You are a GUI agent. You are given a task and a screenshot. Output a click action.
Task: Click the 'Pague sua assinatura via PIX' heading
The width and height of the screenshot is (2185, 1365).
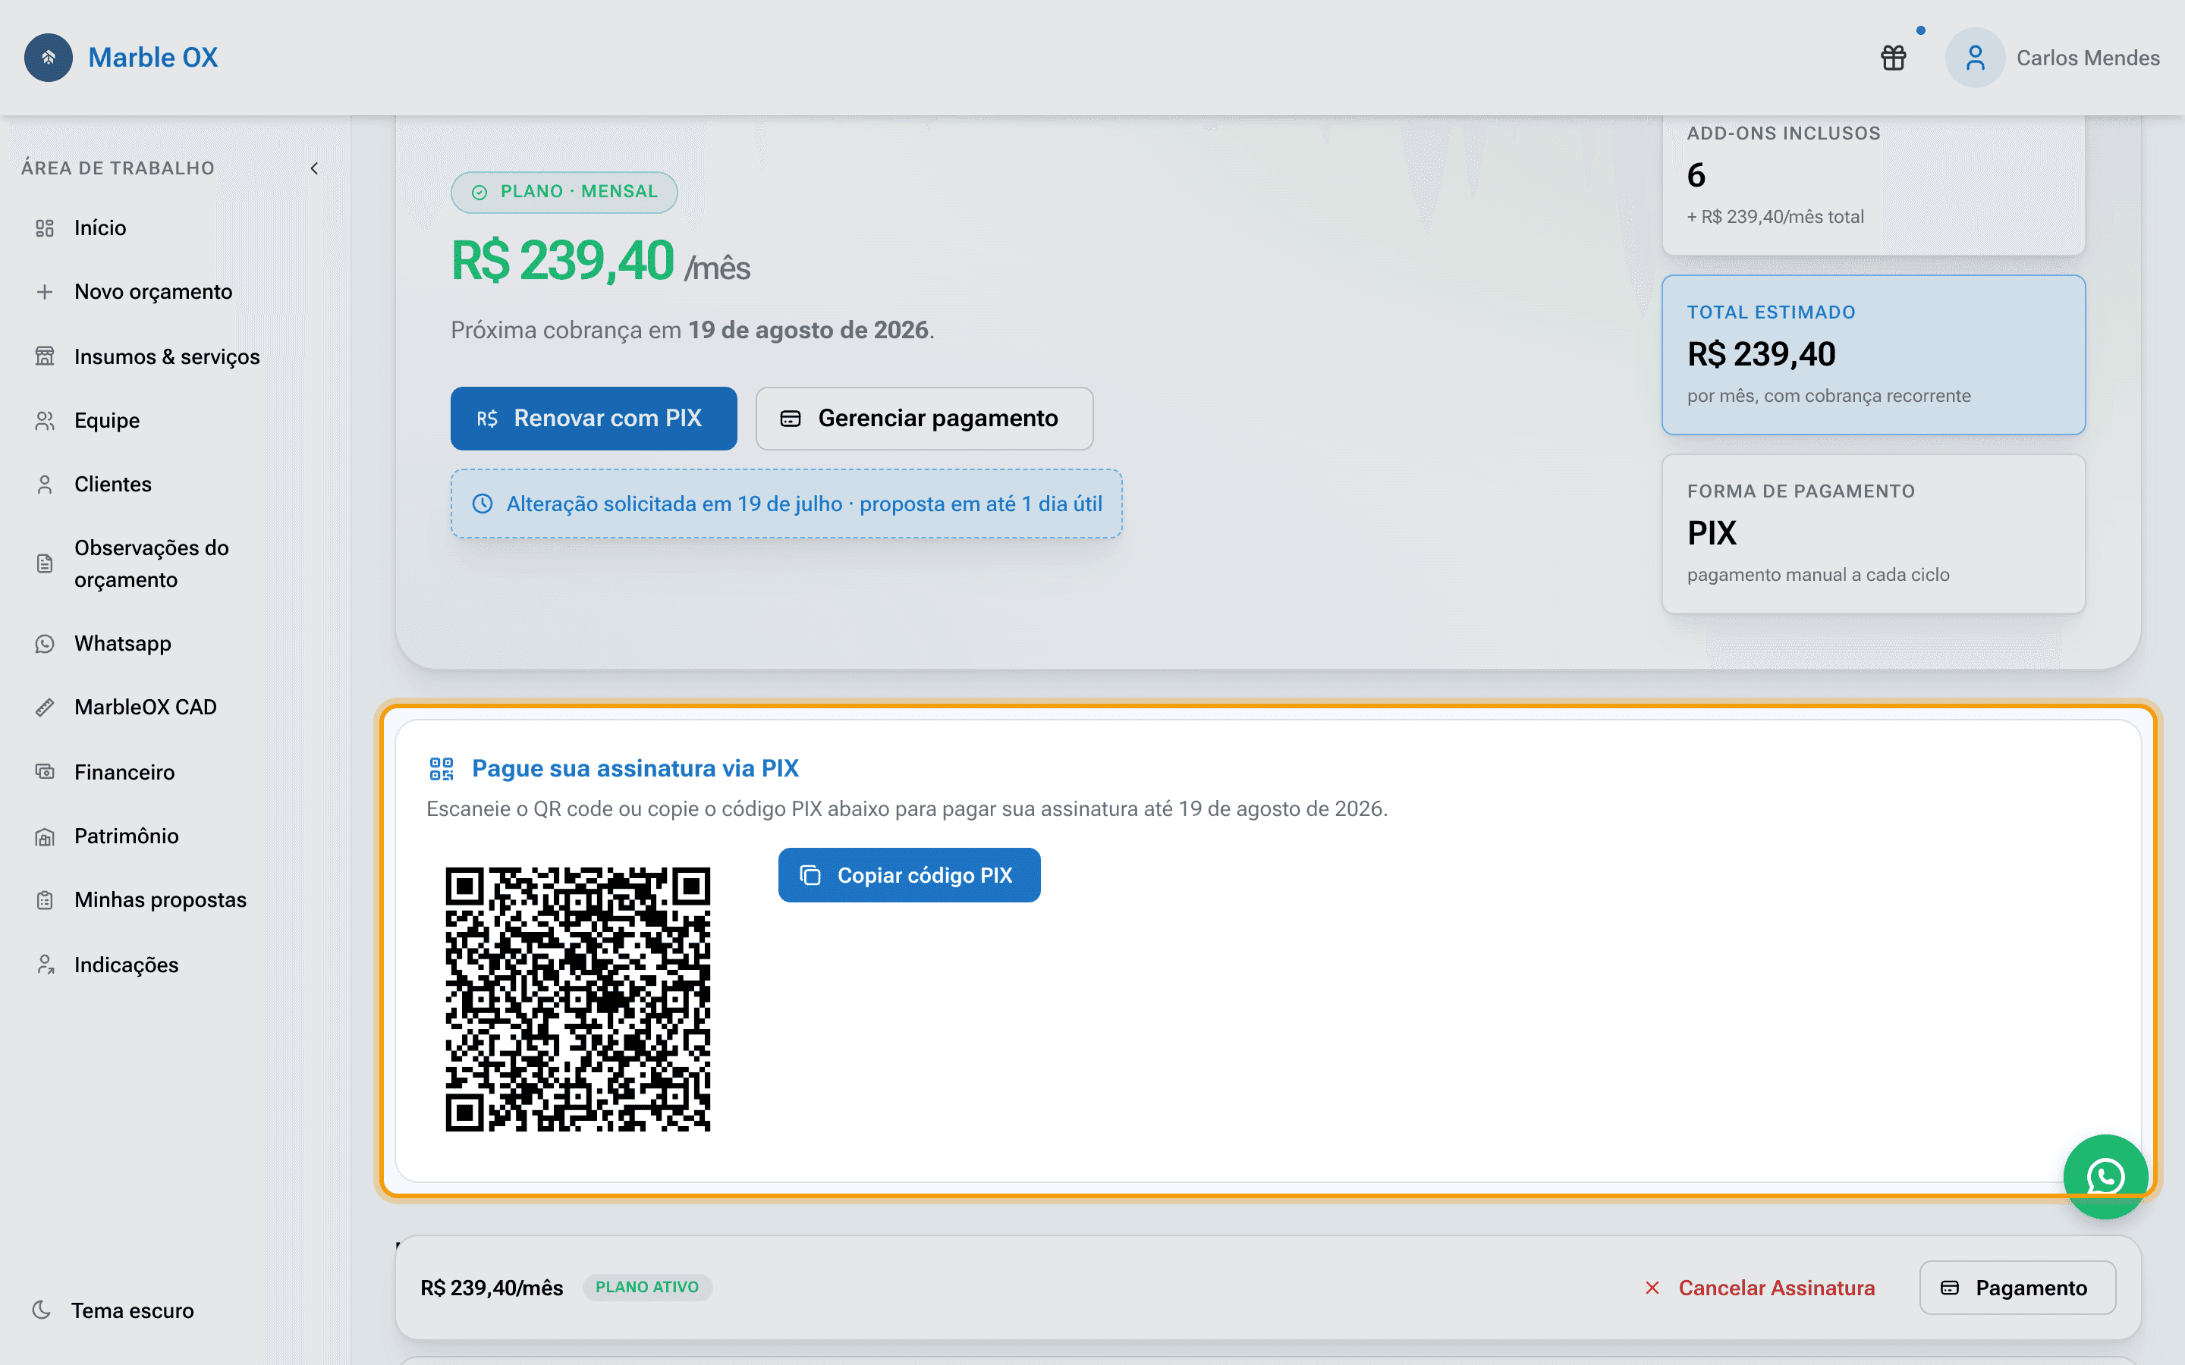635,768
